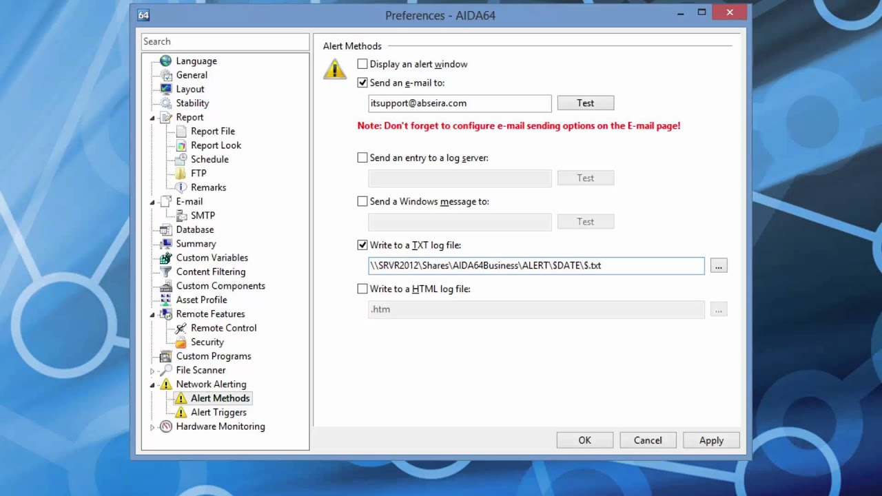
Task: Click the TXT log file path field
Action: tap(536, 266)
